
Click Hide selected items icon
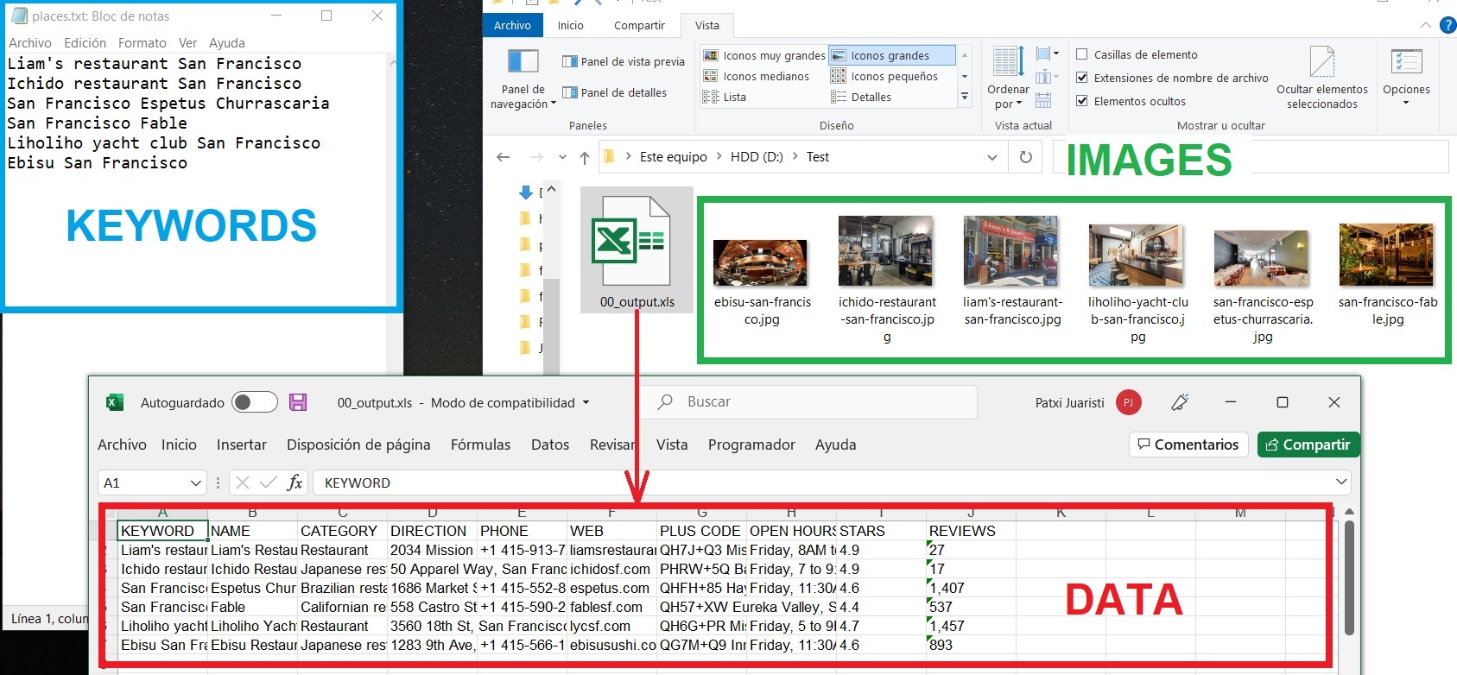click(1322, 62)
